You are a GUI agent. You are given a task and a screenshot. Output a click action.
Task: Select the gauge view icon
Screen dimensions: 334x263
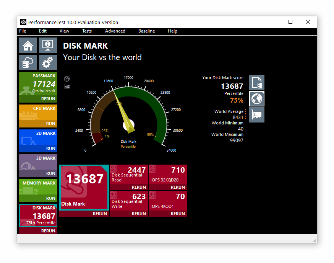click(x=67, y=79)
